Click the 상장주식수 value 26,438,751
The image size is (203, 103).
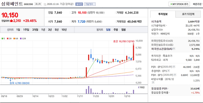coord(194,30)
